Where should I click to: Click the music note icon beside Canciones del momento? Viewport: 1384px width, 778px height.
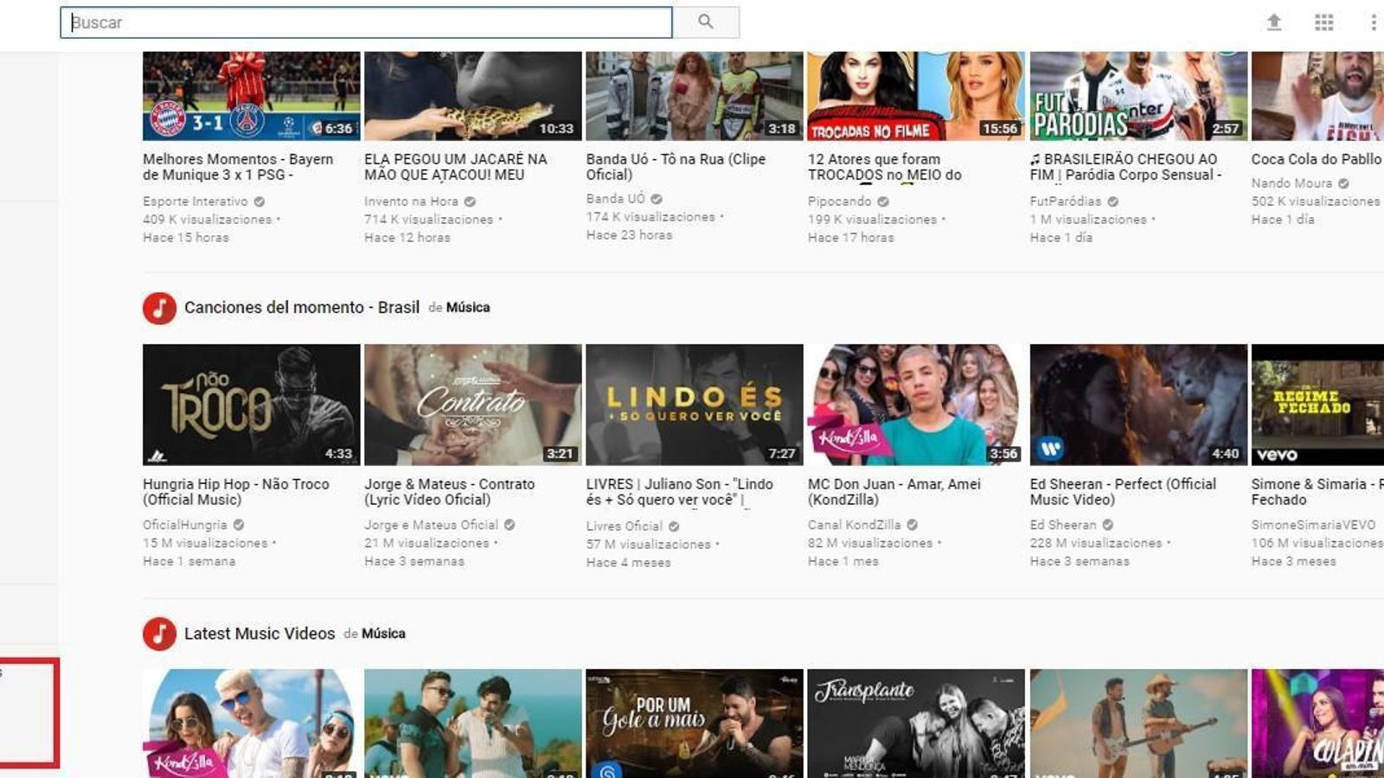tap(159, 306)
